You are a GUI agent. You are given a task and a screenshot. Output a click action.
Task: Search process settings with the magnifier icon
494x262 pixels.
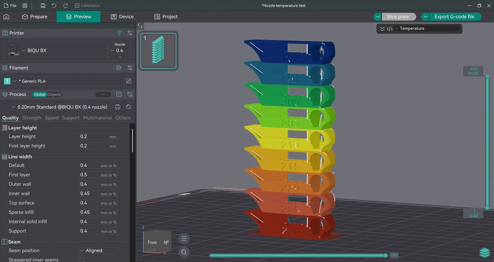point(128,107)
